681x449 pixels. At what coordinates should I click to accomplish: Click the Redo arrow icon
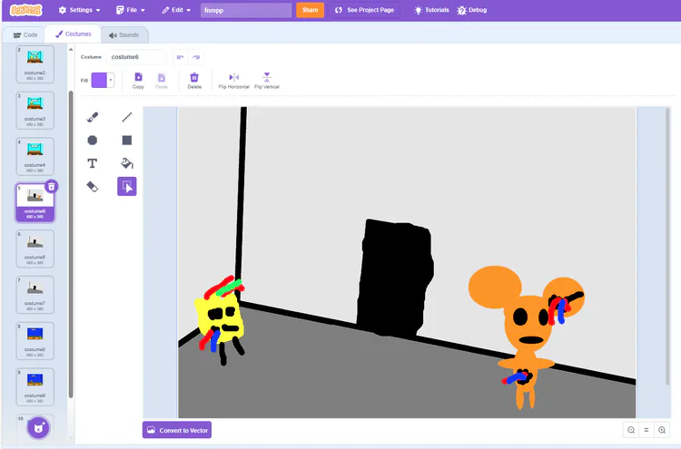[x=196, y=57]
